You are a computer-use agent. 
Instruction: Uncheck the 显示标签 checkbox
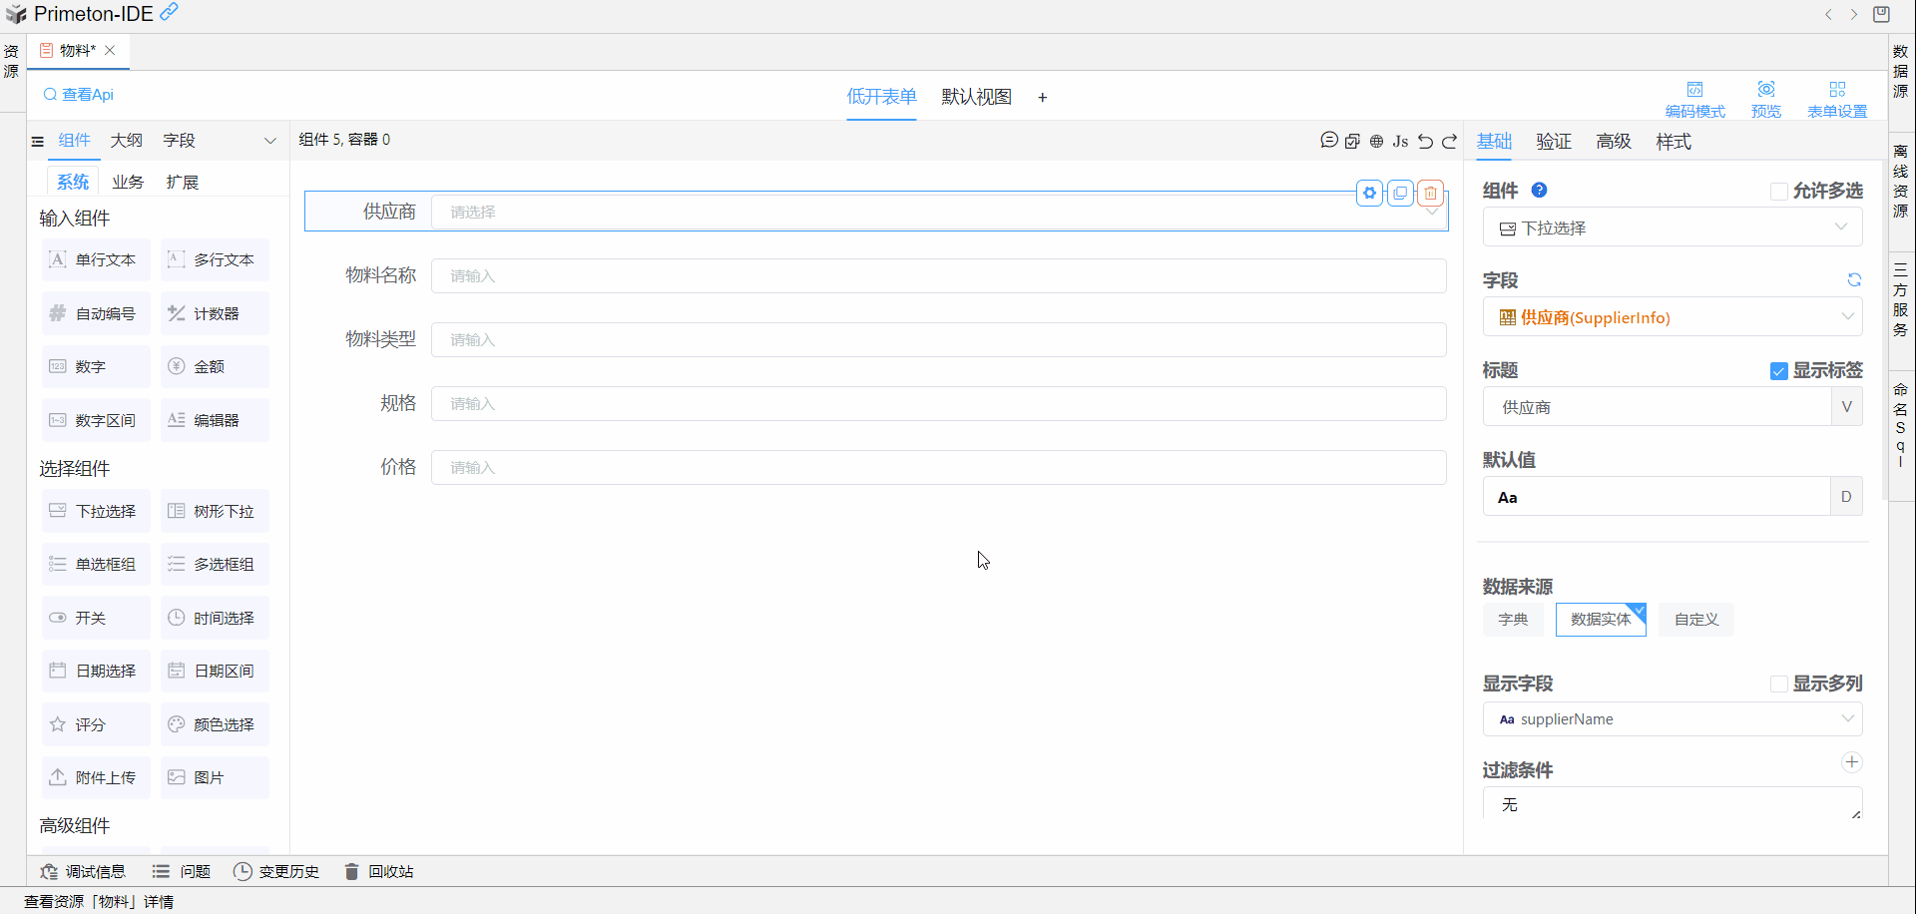click(x=1778, y=371)
